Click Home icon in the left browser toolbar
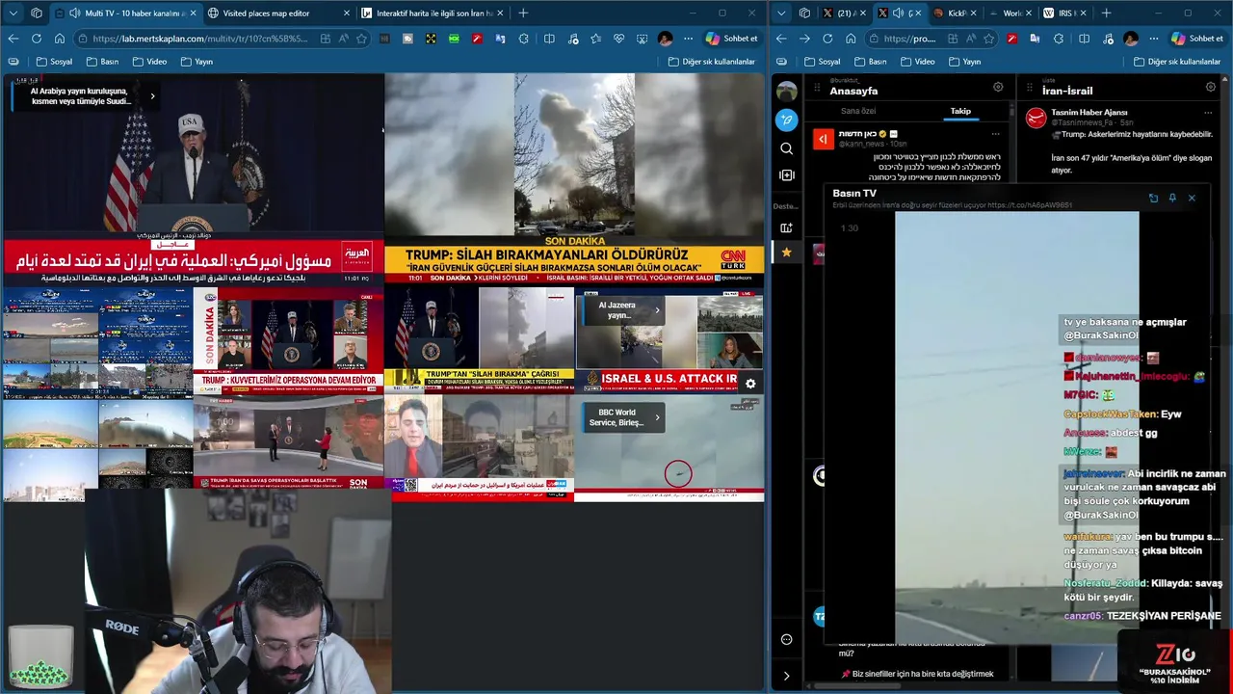 [60, 39]
